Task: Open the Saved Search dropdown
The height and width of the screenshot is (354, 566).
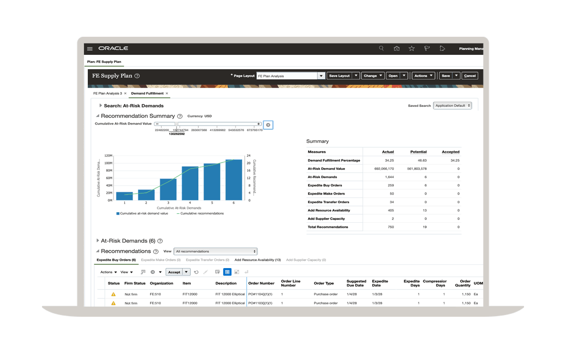Action: tap(452, 106)
